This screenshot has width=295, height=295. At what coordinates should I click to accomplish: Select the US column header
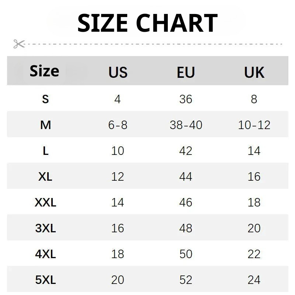[118, 73]
